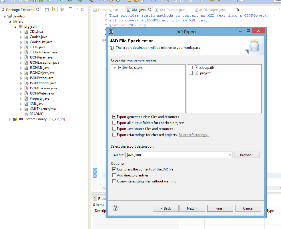
Task: Click the Save icon in the toolbar
Action: pos(13,2)
